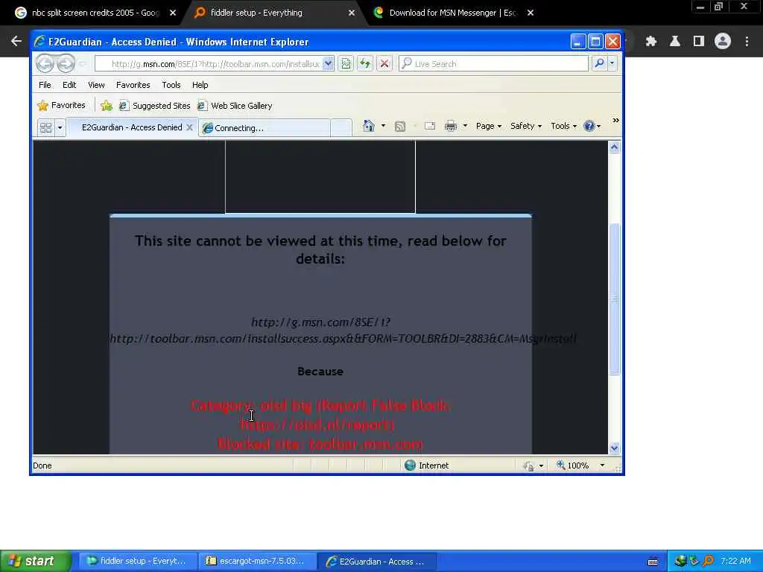The height and width of the screenshot is (572, 763).
Task: Click the empty New Tab button
Action: tap(341, 128)
